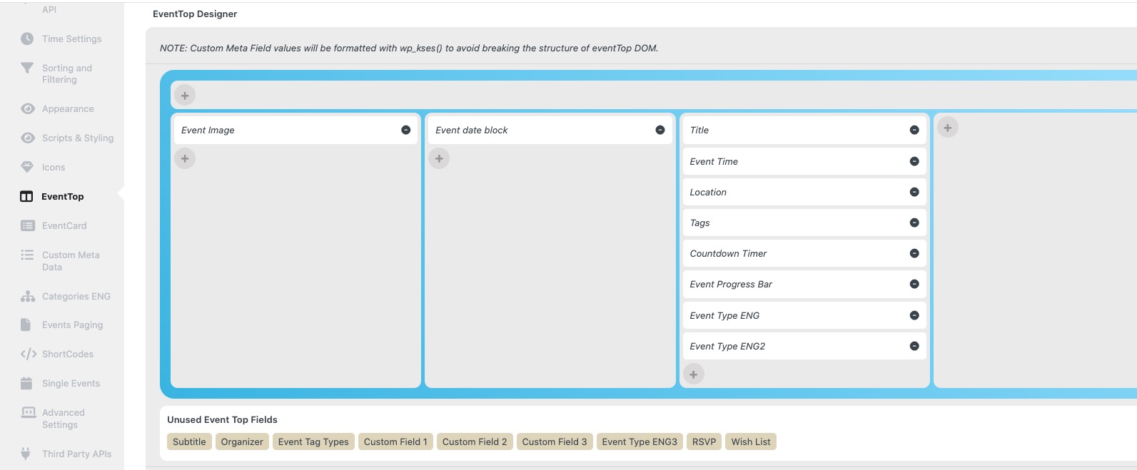Go to Appearance settings
This screenshot has width=1137, height=470.
[68, 108]
